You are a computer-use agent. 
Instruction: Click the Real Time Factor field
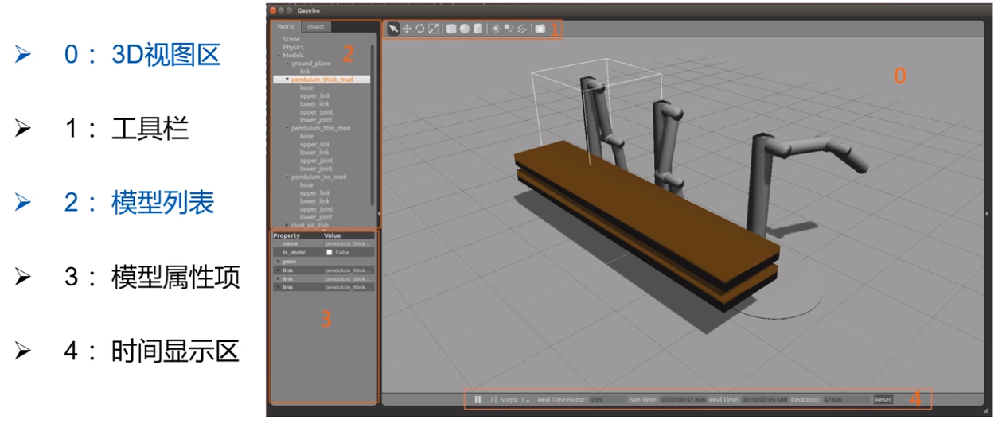[x=606, y=399]
